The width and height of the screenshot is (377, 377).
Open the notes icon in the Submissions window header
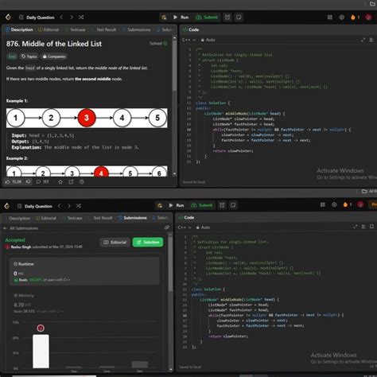pos(233,205)
